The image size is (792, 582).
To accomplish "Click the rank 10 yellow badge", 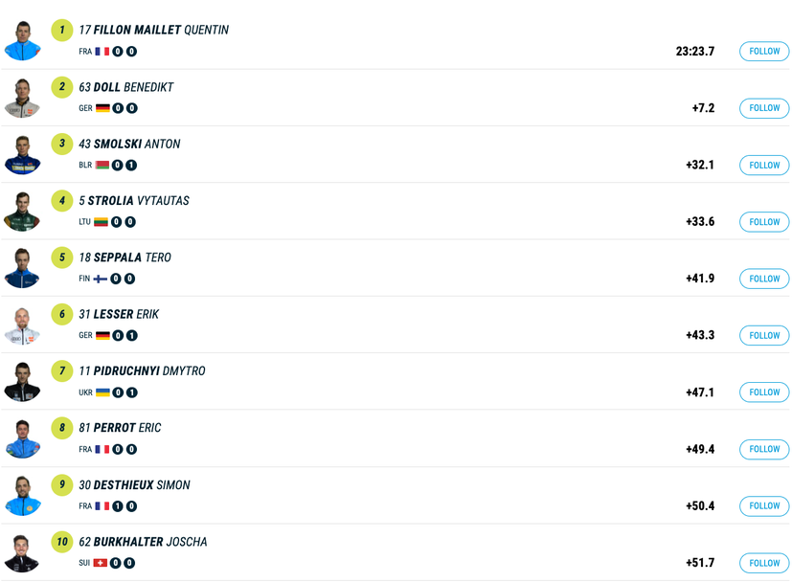I will [62, 542].
